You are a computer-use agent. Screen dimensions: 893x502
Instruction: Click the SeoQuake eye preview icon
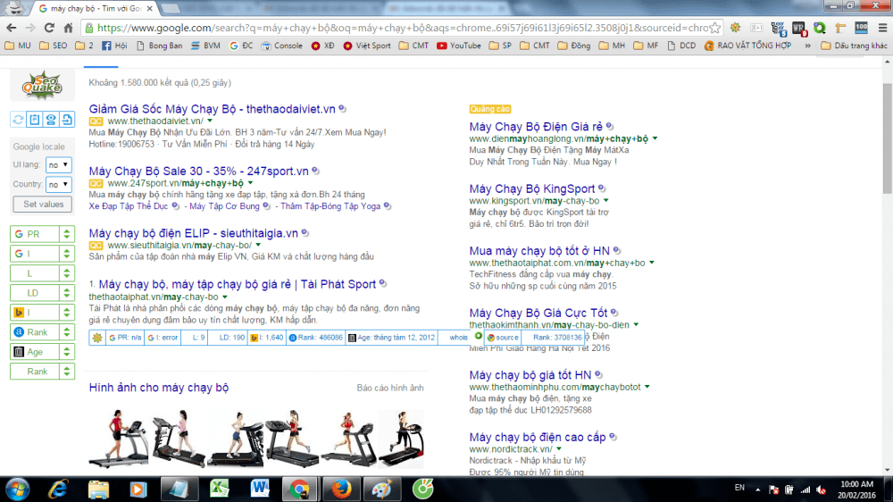(51, 119)
